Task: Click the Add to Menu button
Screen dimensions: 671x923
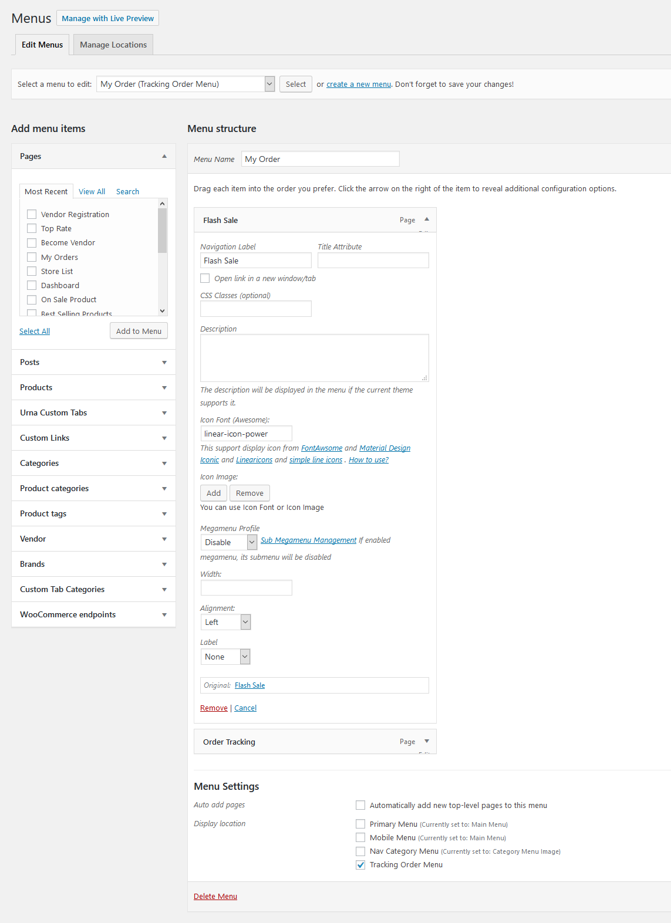Action: click(x=139, y=331)
